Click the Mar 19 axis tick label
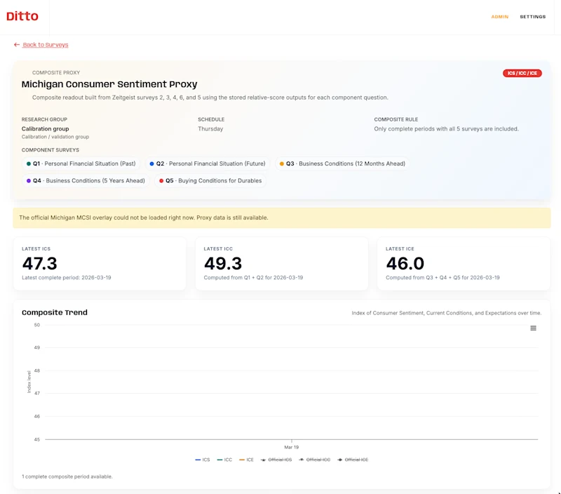The image size is (561, 494). coord(291,447)
